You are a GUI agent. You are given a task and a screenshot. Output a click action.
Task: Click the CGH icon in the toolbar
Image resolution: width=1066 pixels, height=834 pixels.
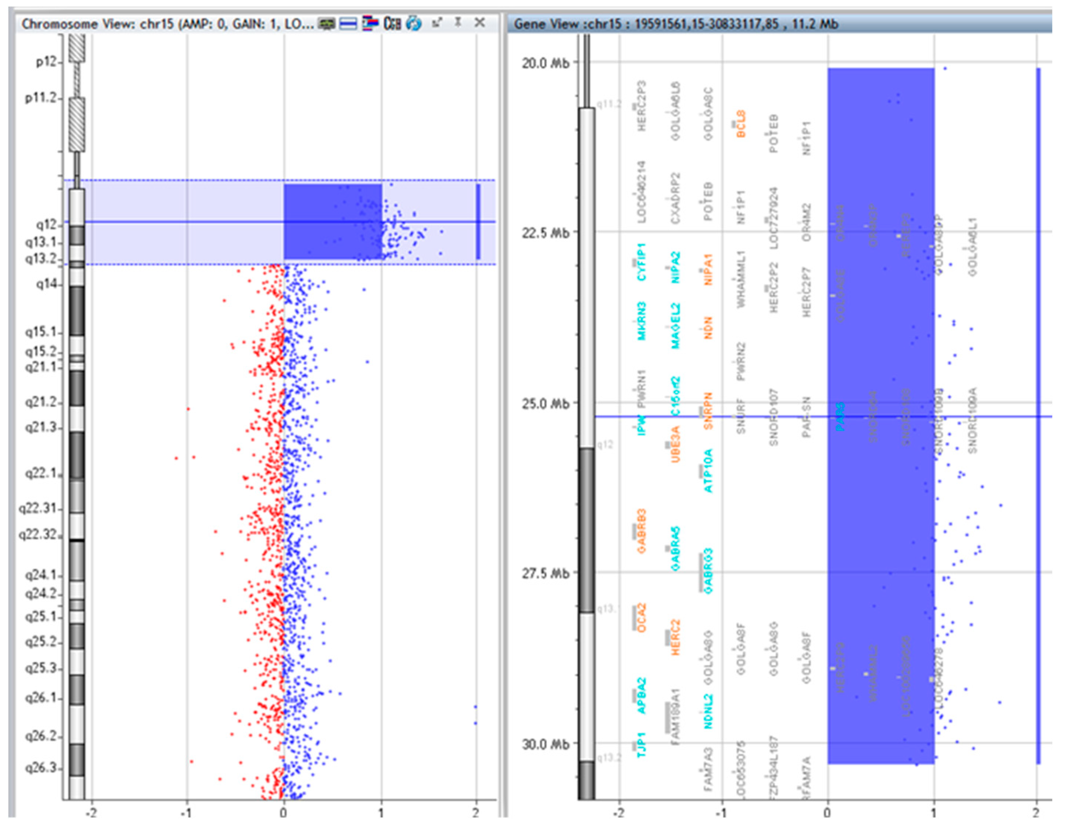pyautogui.click(x=392, y=24)
